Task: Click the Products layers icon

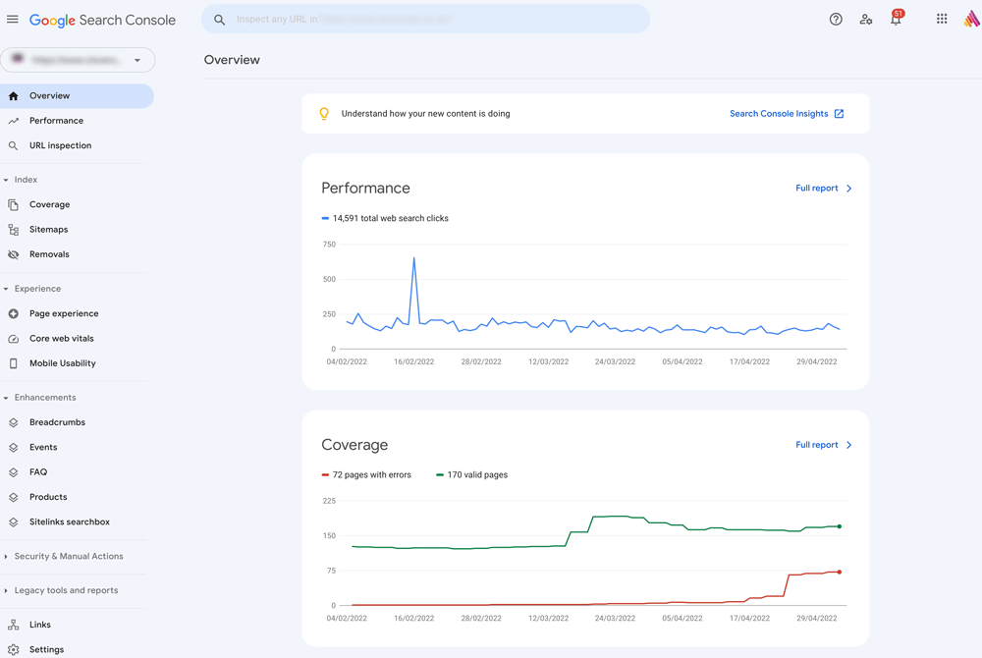Action: [x=13, y=497]
